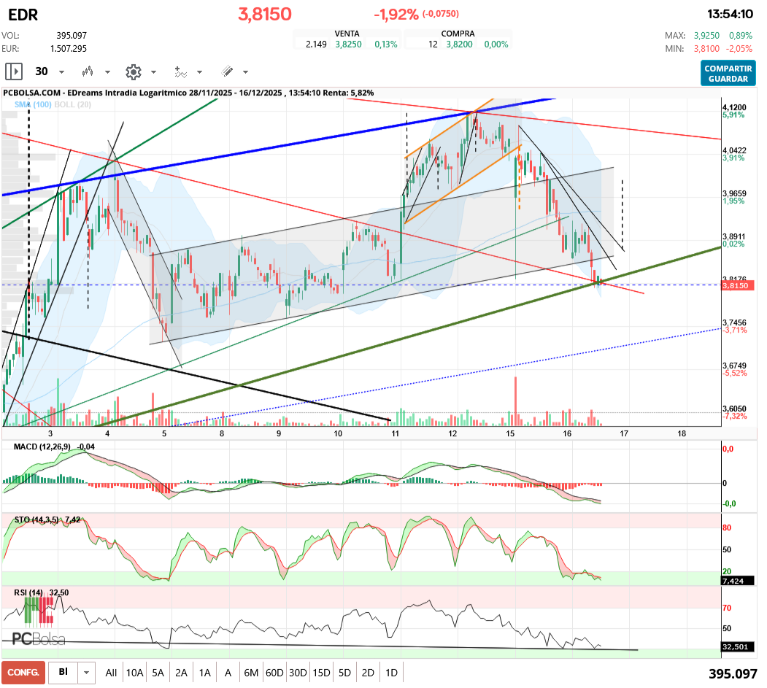
Task: Expand the 30 interval dropdown arrow
Action: coord(61,72)
